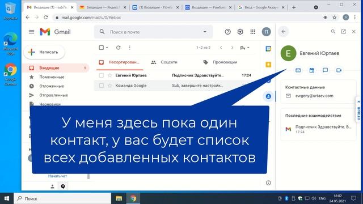Tick checkbox for Команда Google email

(x=101, y=86)
